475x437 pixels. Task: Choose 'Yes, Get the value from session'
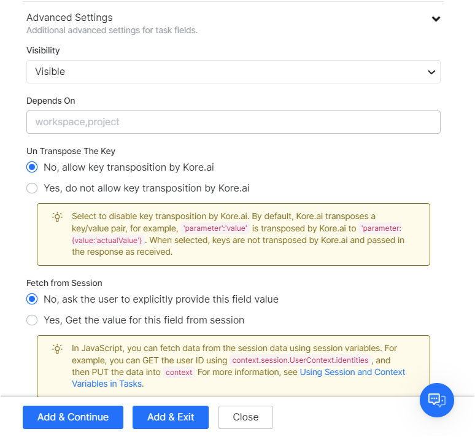click(32, 320)
